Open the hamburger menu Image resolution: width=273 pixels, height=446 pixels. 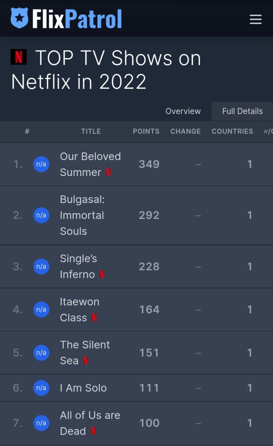pos(256,19)
